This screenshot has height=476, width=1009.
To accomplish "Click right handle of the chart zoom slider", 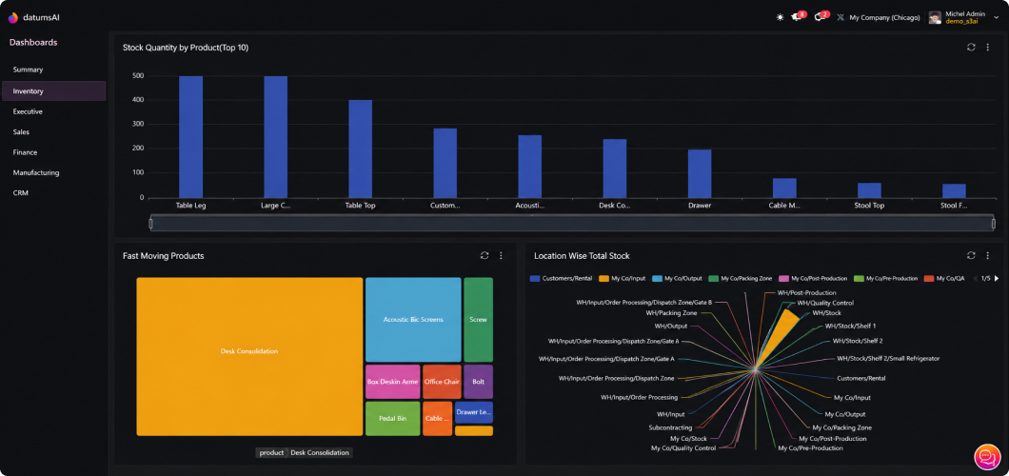I will coord(994,223).
